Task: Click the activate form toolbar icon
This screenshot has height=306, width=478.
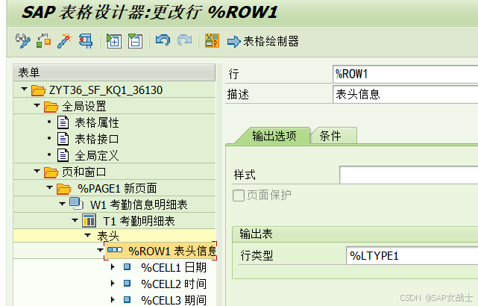Action: [43, 41]
